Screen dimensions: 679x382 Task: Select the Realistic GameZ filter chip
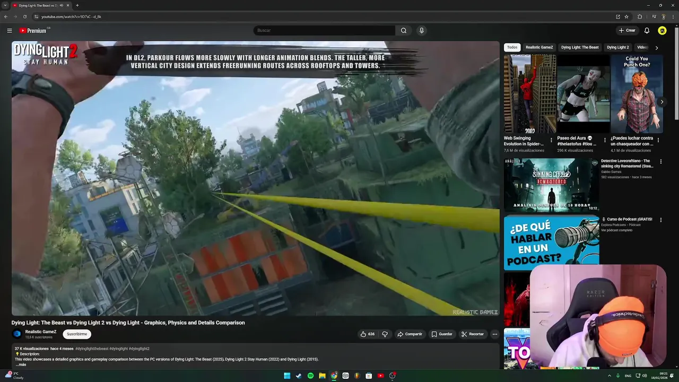click(x=539, y=47)
